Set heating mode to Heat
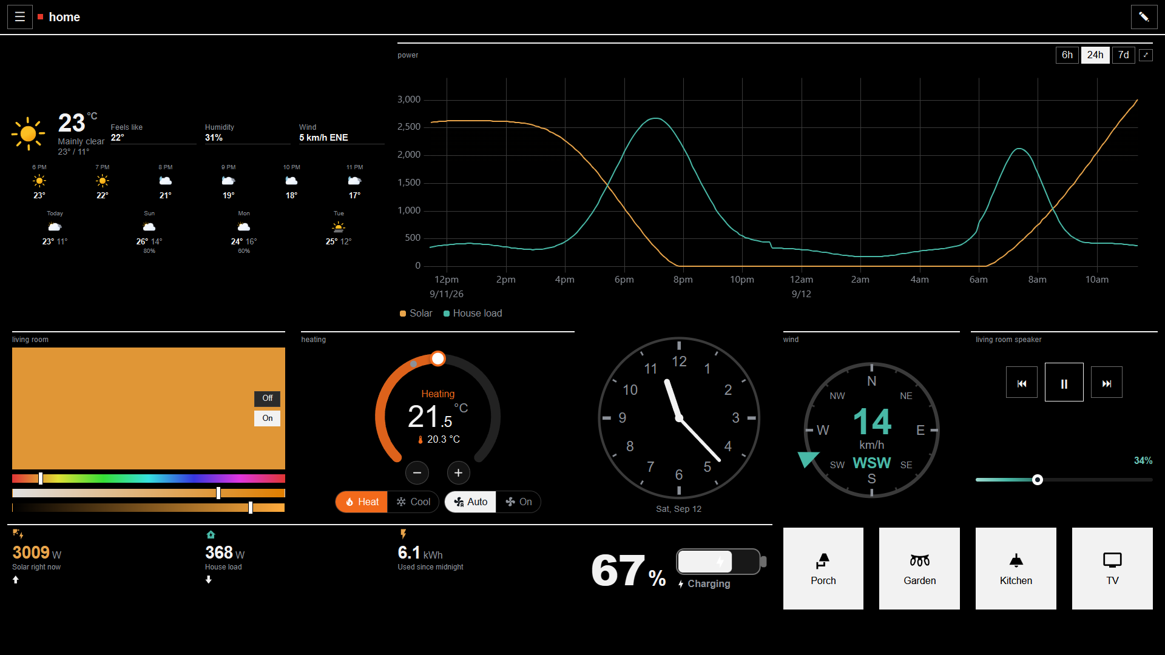Viewport: 1165px width, 655px height. point(362,502)
